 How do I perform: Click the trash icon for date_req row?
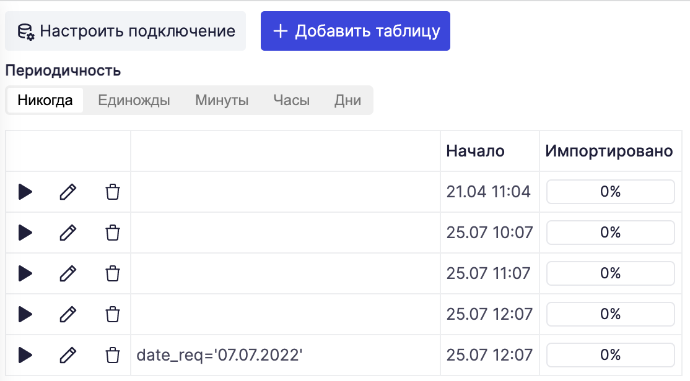pos(113,356)
